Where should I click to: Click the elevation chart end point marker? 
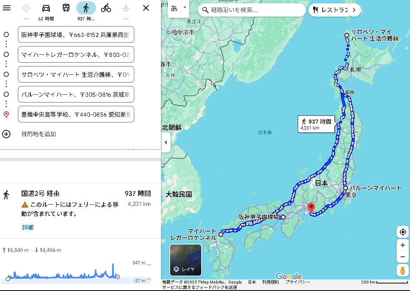click(x=118, y=277)
